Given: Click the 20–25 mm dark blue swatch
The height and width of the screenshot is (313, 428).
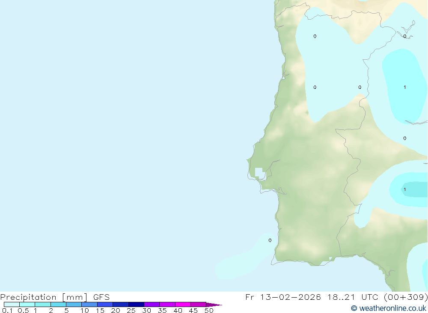Looking at the screenshot, I should [121, 304].
